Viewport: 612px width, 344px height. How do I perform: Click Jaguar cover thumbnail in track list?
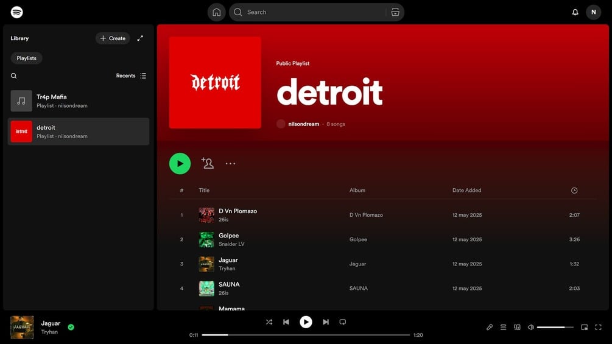click(x=206, y=264)
